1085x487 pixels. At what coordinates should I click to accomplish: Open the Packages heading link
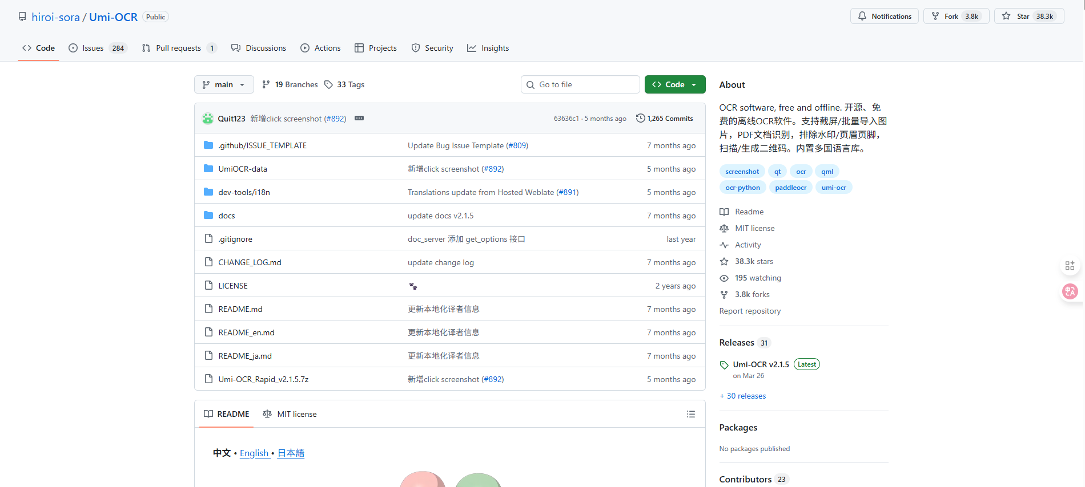738,427
